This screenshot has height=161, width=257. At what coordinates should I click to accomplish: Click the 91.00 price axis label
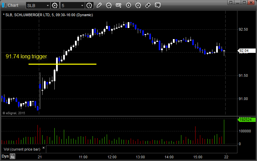pos(243,99)
